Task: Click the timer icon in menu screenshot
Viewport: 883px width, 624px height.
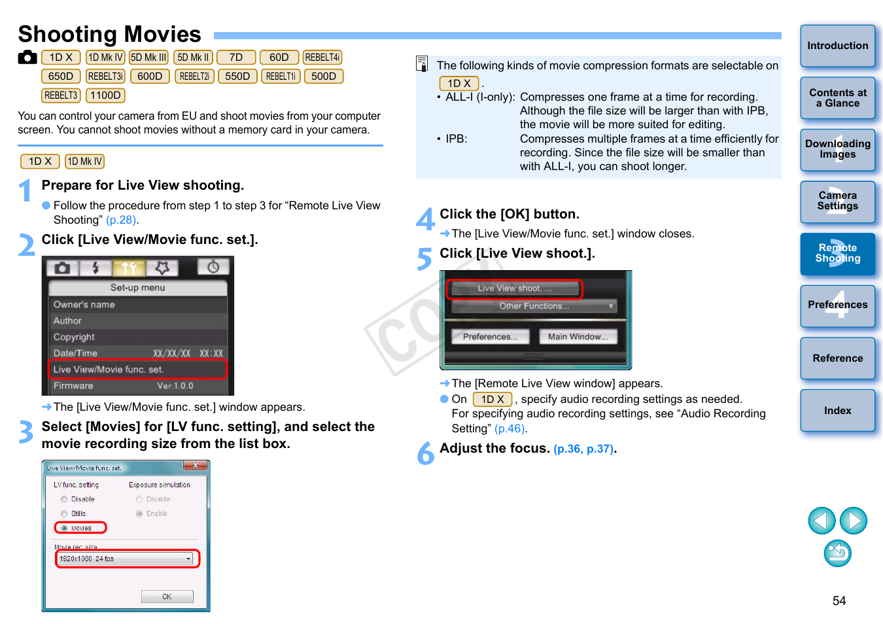Action: point(213,267)
